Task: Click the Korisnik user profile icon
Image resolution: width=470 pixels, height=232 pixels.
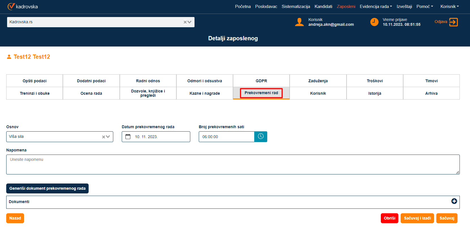Action: pos(299,22)
